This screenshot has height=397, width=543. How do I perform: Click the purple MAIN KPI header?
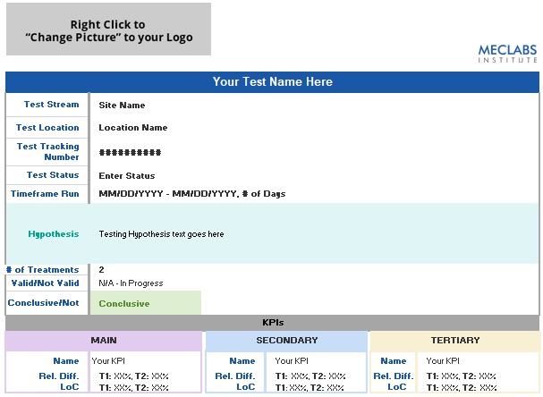tap(104, 341)
